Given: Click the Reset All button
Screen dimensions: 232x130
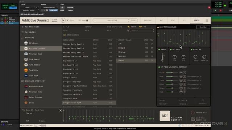Looking at the screenshot, I should pos(203,102).
